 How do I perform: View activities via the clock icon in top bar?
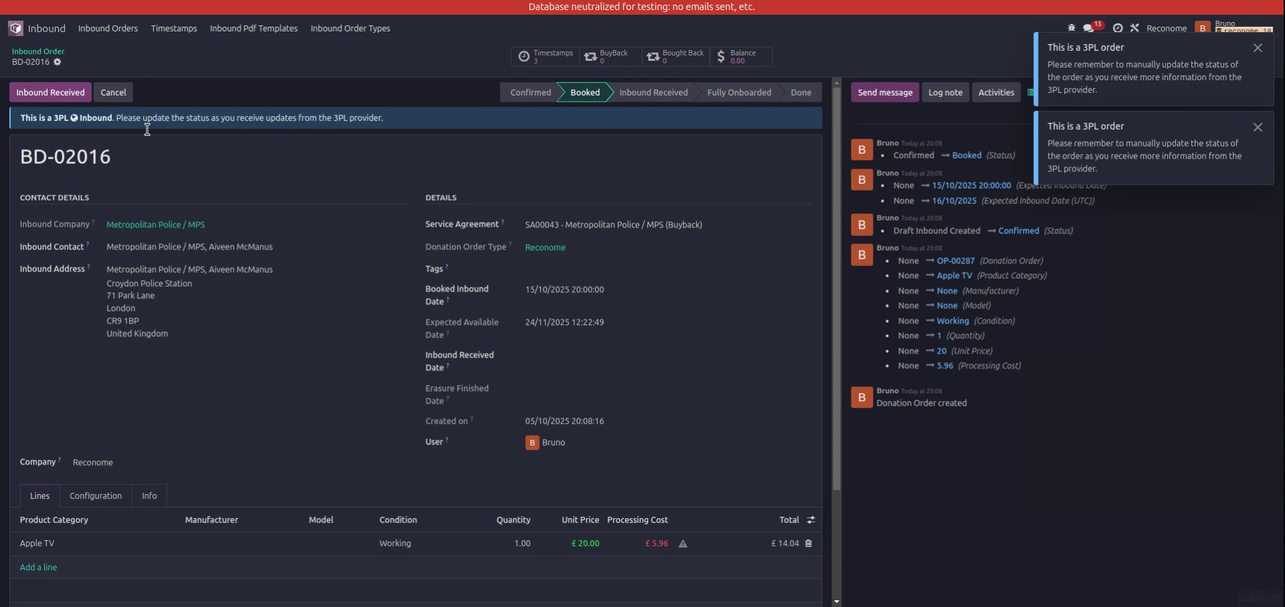(x=1118, y=28)
